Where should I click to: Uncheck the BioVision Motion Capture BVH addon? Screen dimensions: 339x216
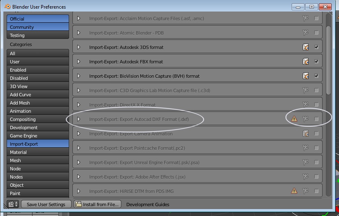point(316,76)
